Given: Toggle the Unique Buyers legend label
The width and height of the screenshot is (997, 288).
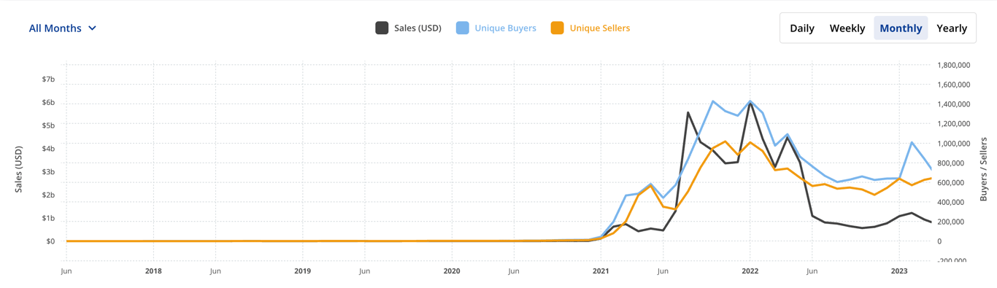Looking at the screenshot, I should pyautogui.click(x=505, y=28).
